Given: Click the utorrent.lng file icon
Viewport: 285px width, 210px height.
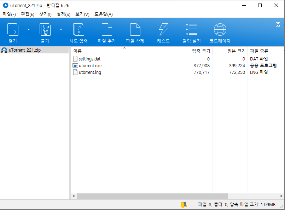Looking at the screenshot, I should [75, 72].
